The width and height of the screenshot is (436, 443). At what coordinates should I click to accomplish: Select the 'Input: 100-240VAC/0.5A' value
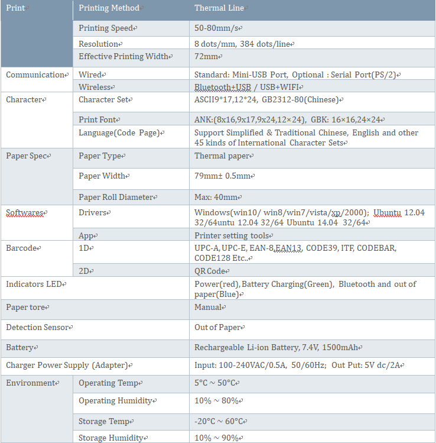coord(297,366)
